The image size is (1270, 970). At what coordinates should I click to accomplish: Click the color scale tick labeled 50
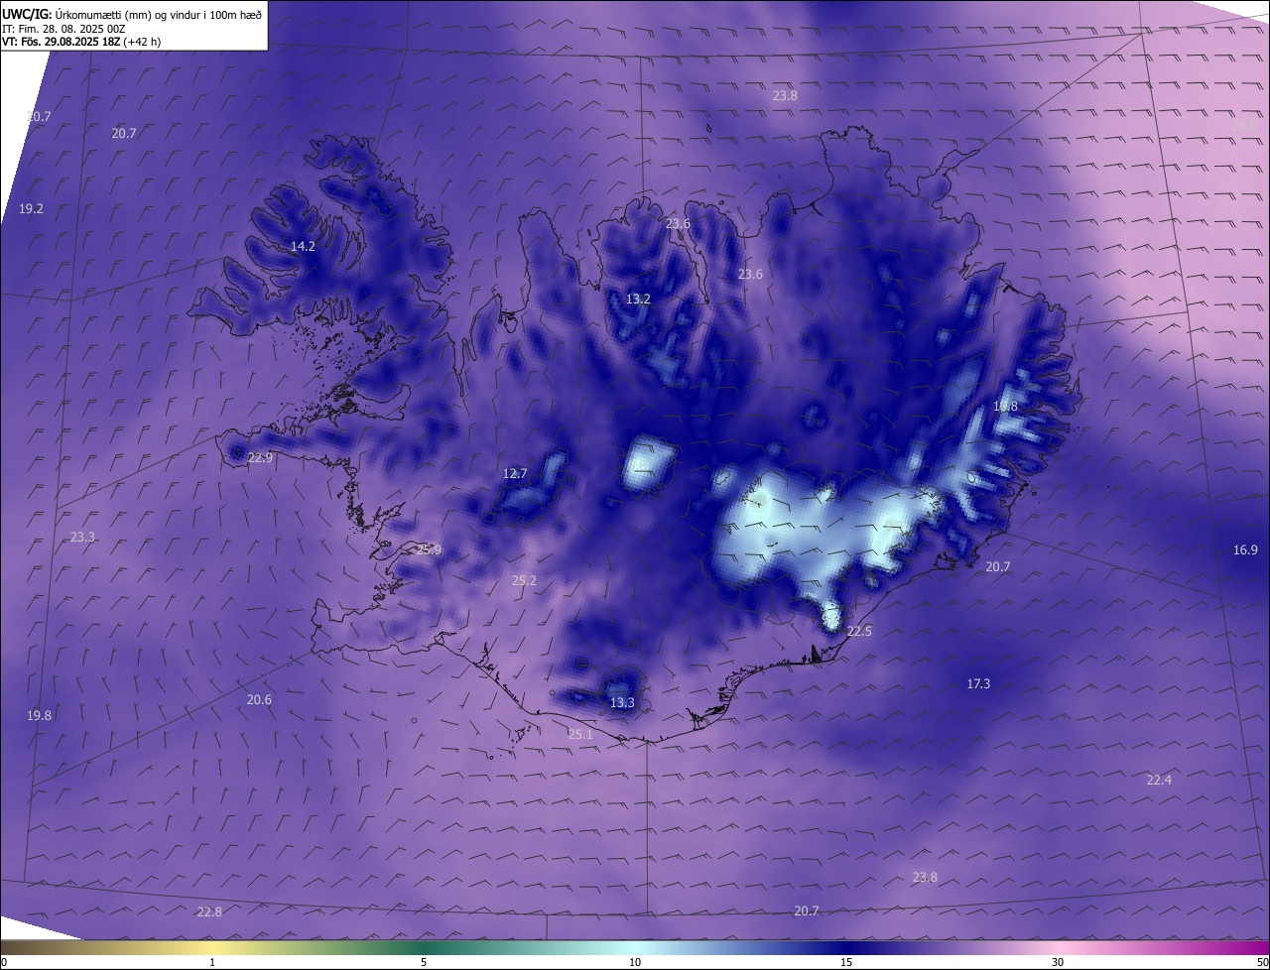tap(1262, 962)
